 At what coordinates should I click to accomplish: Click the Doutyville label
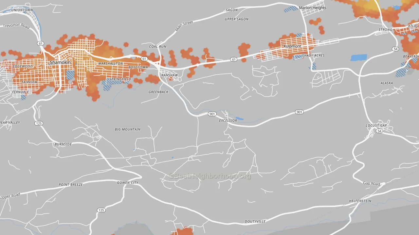click(255, 222)
